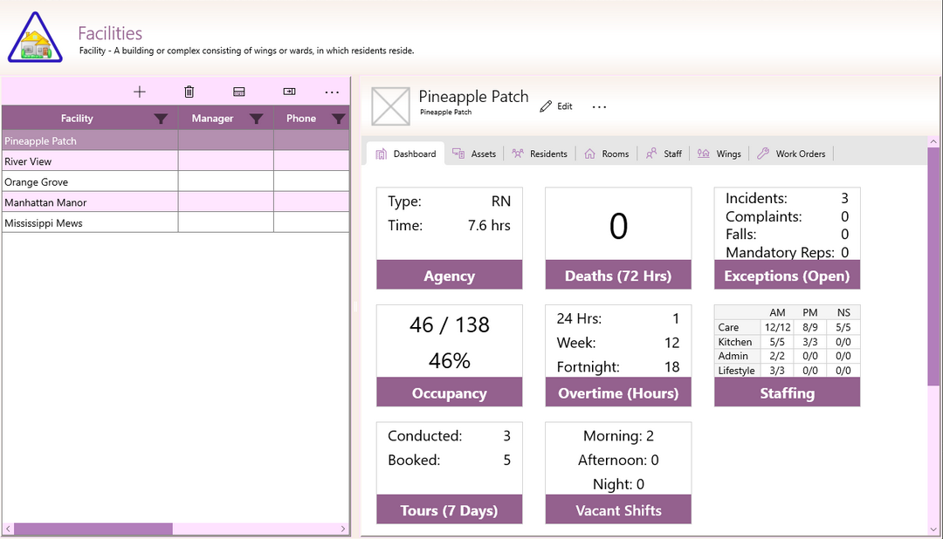Click the facility list horizontal scrollbar thumb
The width and height of the screenshot is (943, 539).
pyautogui.click(x=93, y=529)
